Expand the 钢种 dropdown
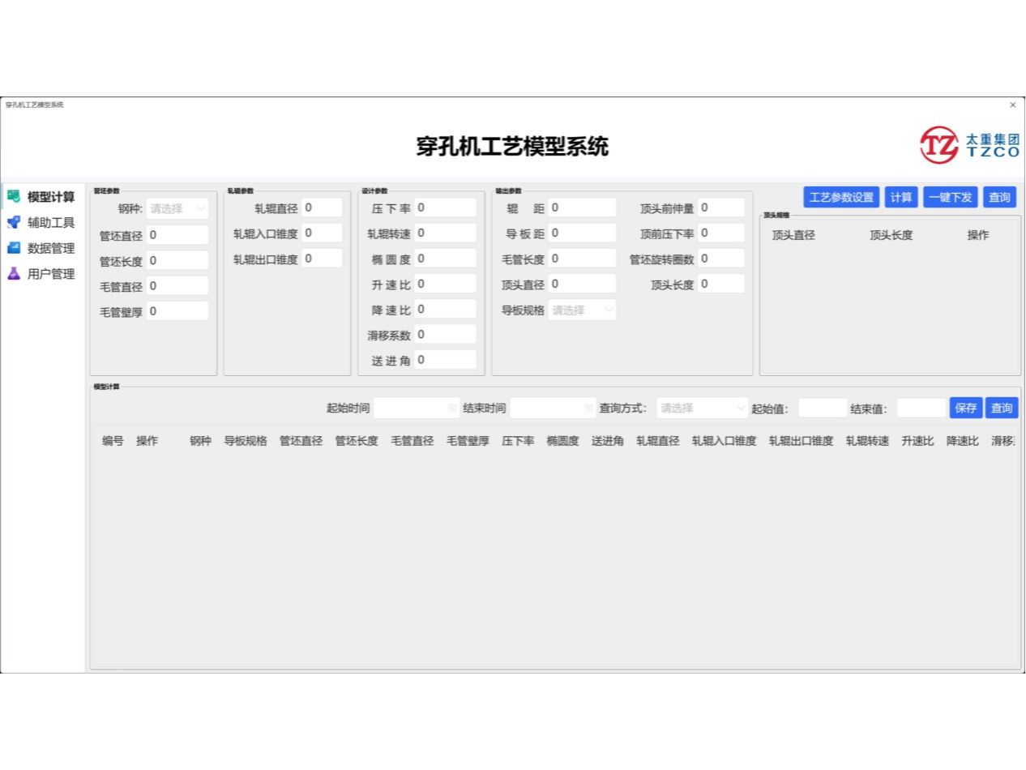The width and height of the screenshot is (1026, 770). [x=177, y=208]
